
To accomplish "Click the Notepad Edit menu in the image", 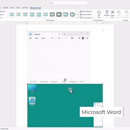I will pyautogui.click(x=36, y=38).
